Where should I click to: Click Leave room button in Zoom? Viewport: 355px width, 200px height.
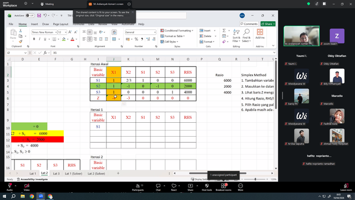tap(346, 187)
